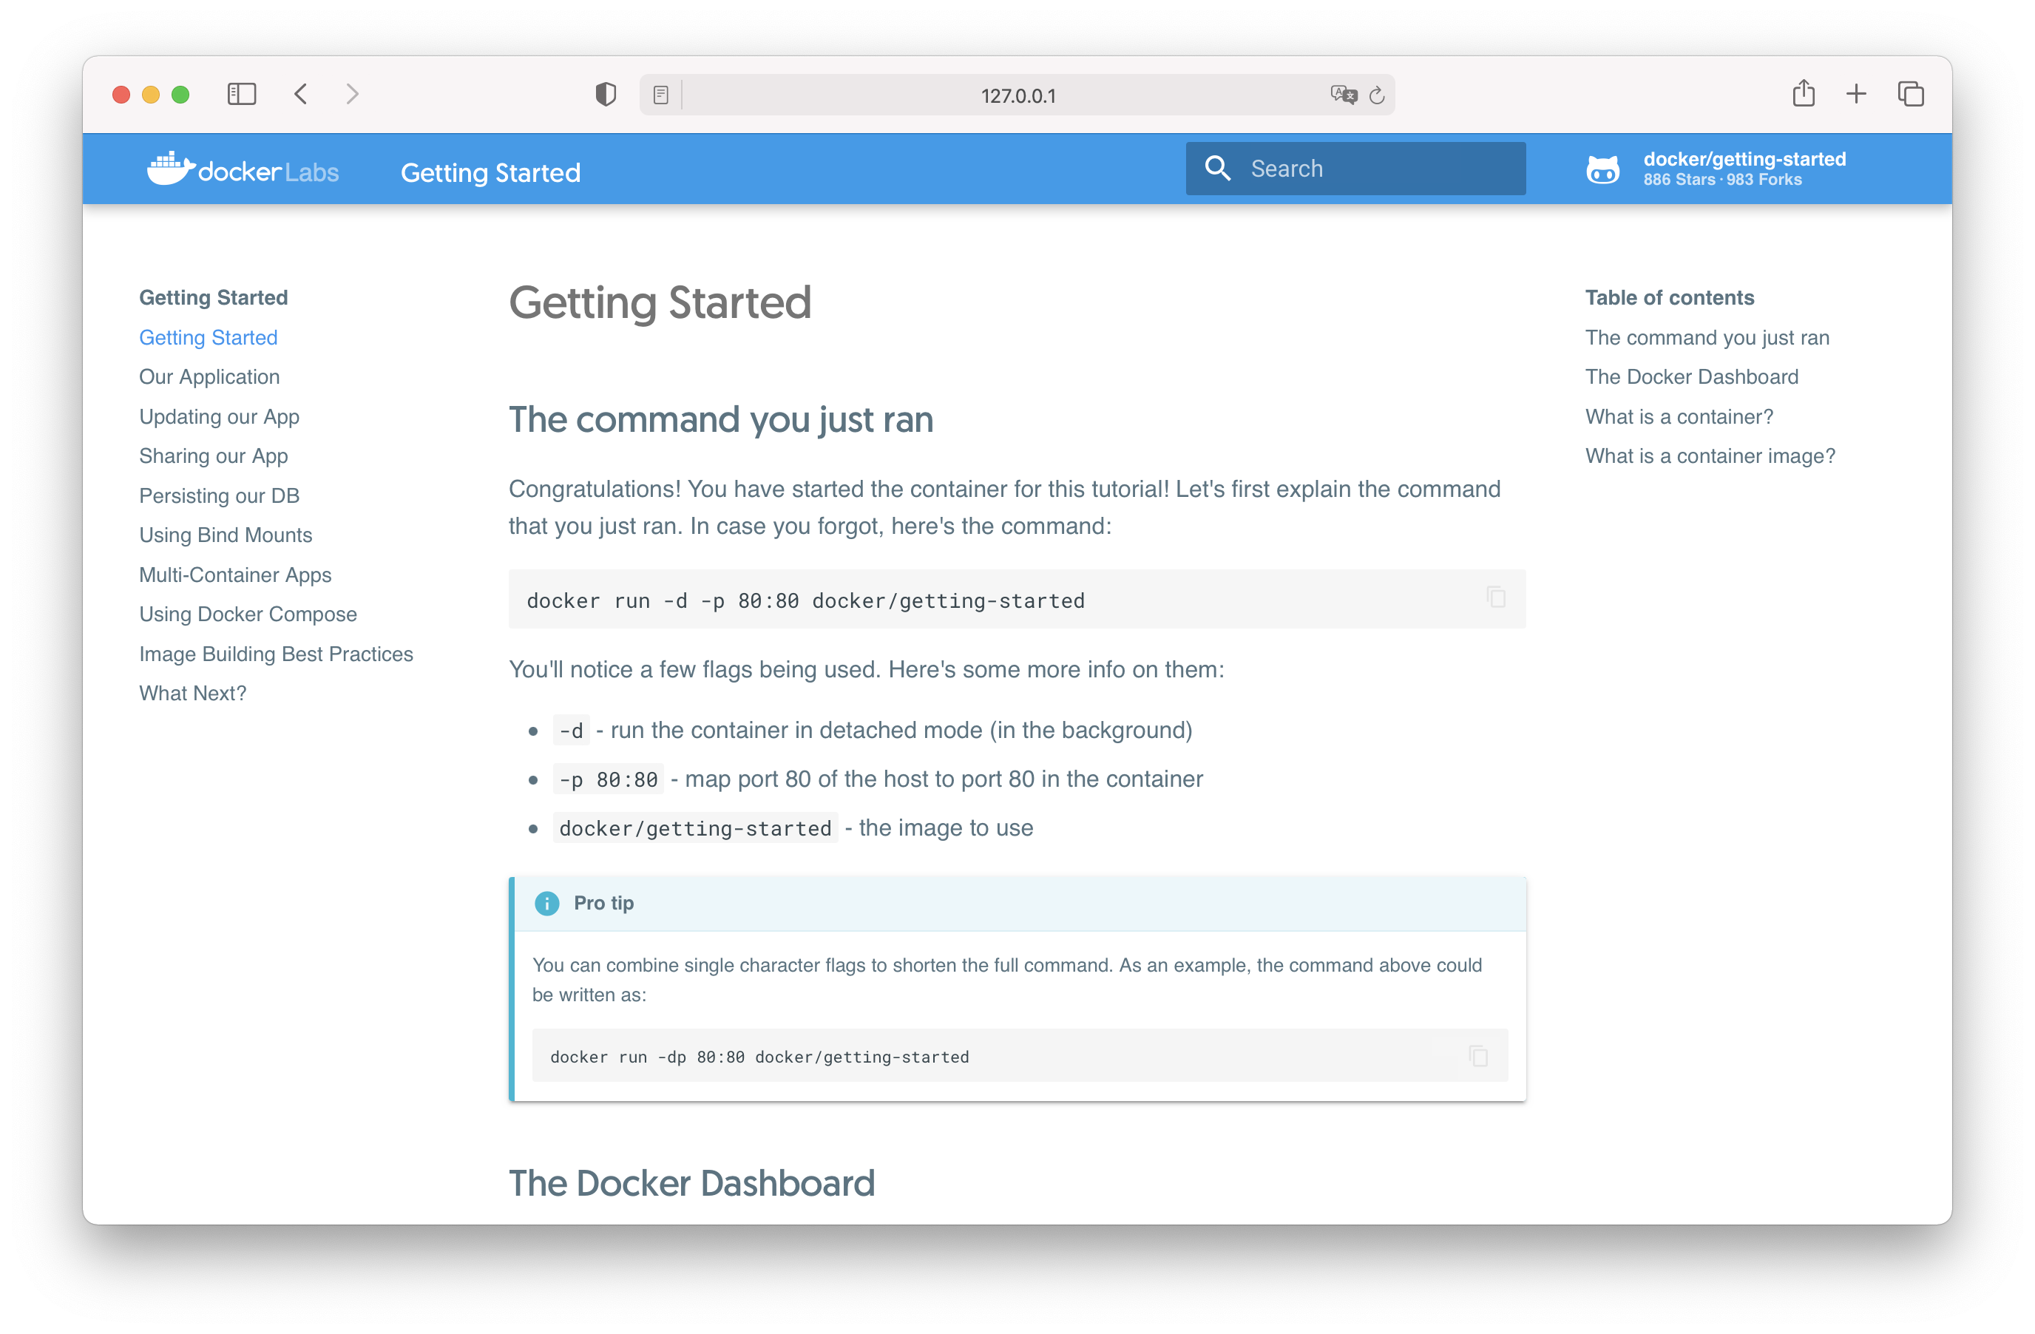This screenshot has width=2035, height=1334.
Task: Copy the docker run command
Action: coord(1495,597)
